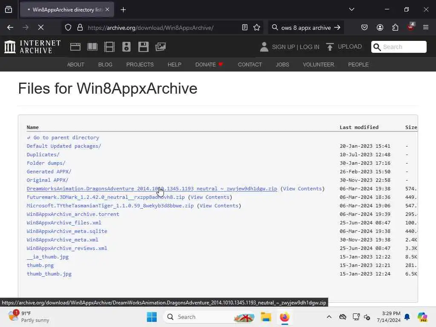Close the Win8AppxArchive directory listing tab
The width and height of the screenshot is (436, 327).
click(107, 10)
